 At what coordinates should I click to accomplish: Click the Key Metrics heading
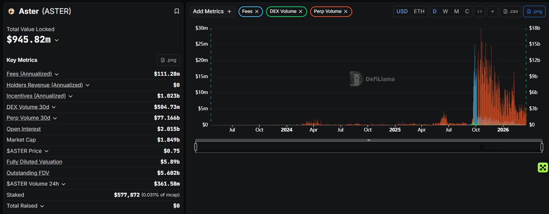point(22,60)
